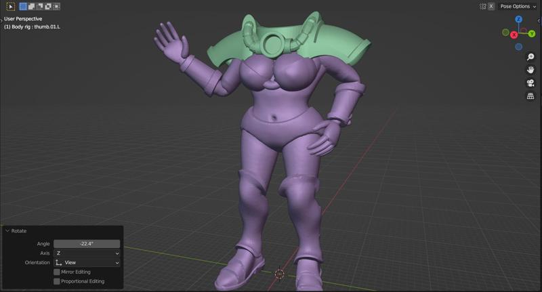The image size is (542, 292).
Task: Open the Axis dropdown set to Z
Action: point(87,253)
